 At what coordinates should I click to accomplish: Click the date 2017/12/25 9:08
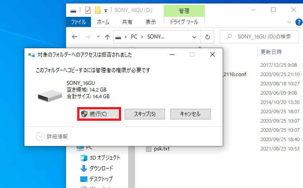coord(279,65)
